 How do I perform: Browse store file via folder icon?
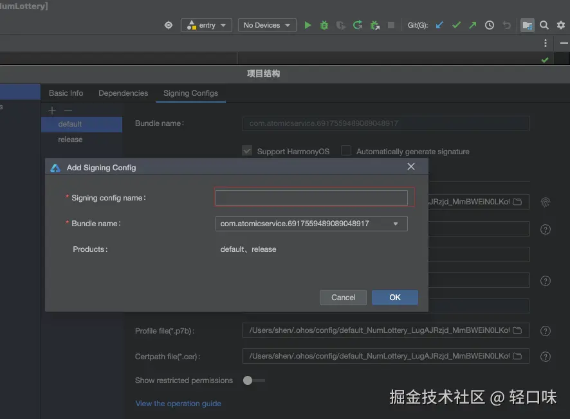(517, 202)
